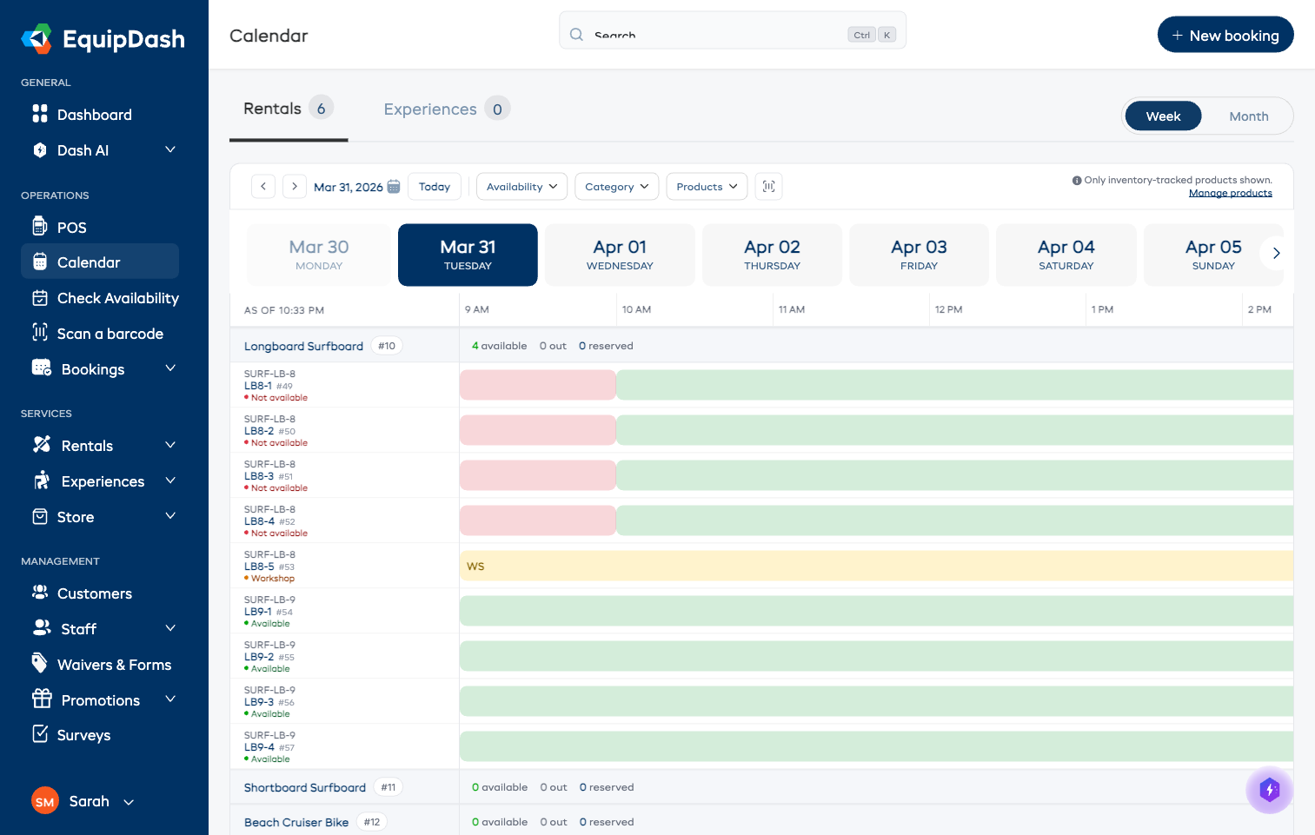1315x835 pixels.
Task: Open the Scan a barcode tool
Action: click(x=40, y=334)
